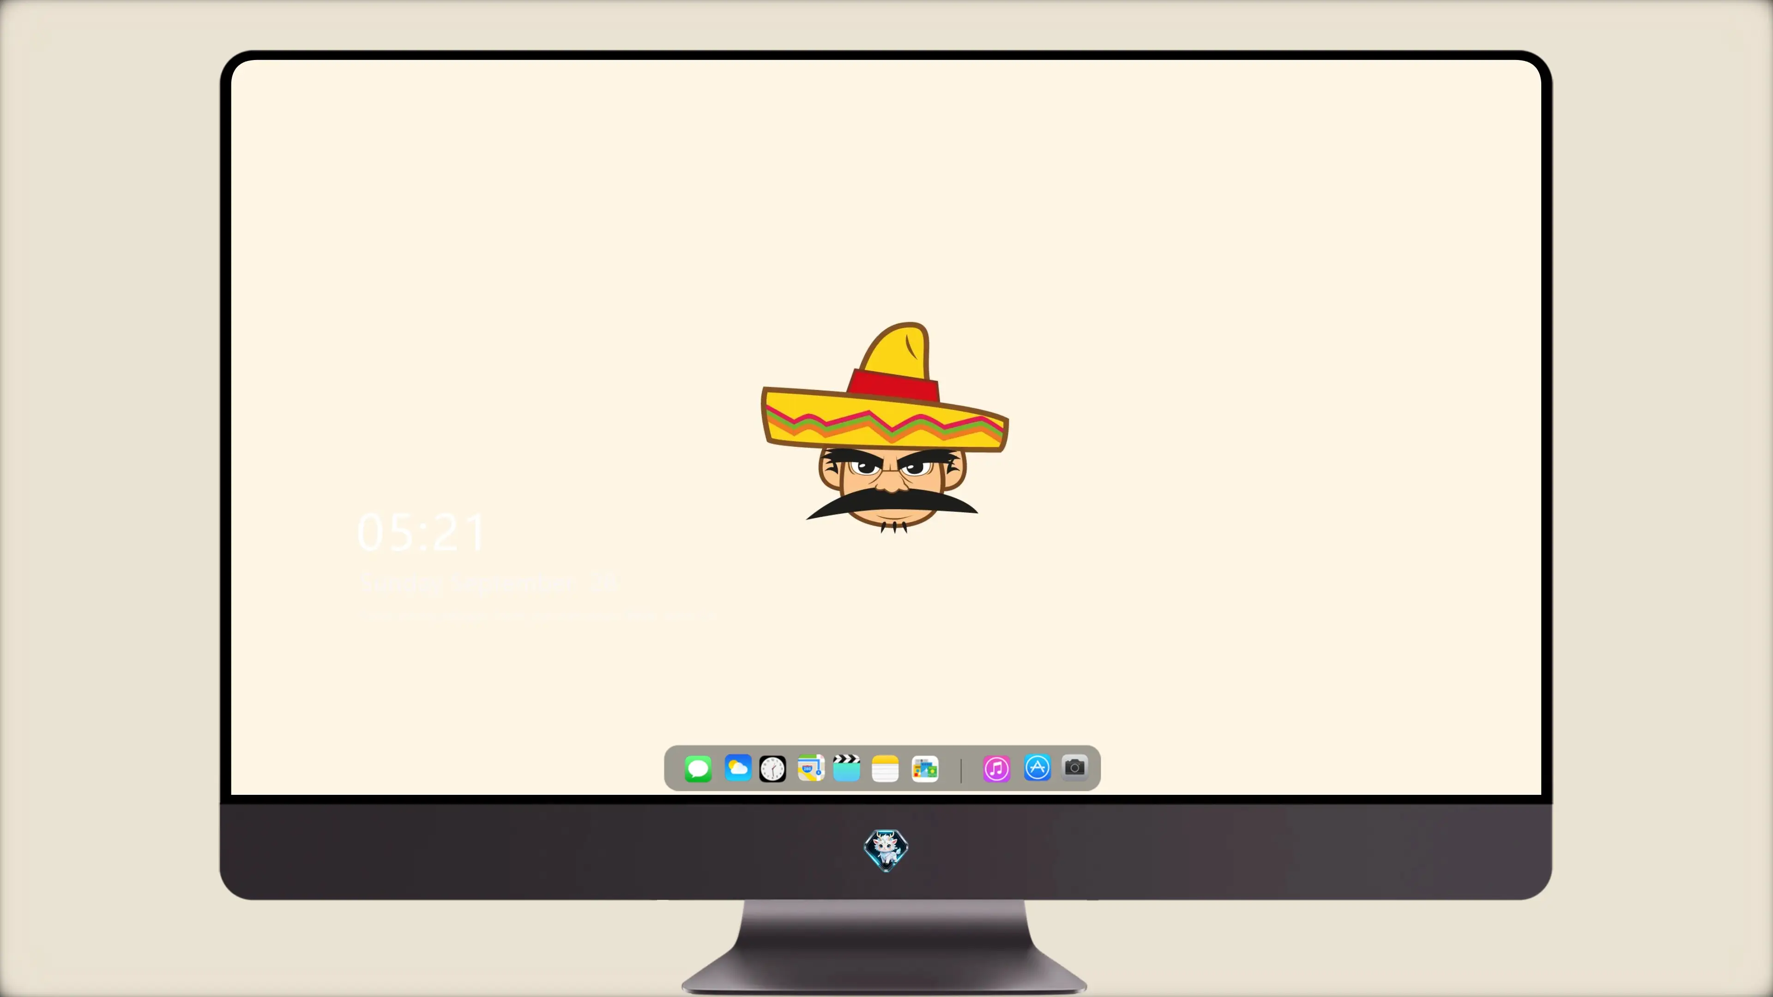This screenshot has width=1773, height=997.
Task: Open the Weather app in the dock
Action: 737,768
